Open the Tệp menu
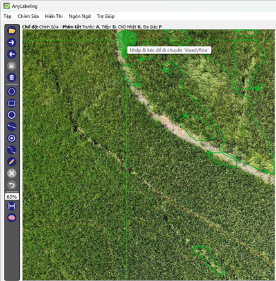This screenshot has width=276, height=281. 7,16
